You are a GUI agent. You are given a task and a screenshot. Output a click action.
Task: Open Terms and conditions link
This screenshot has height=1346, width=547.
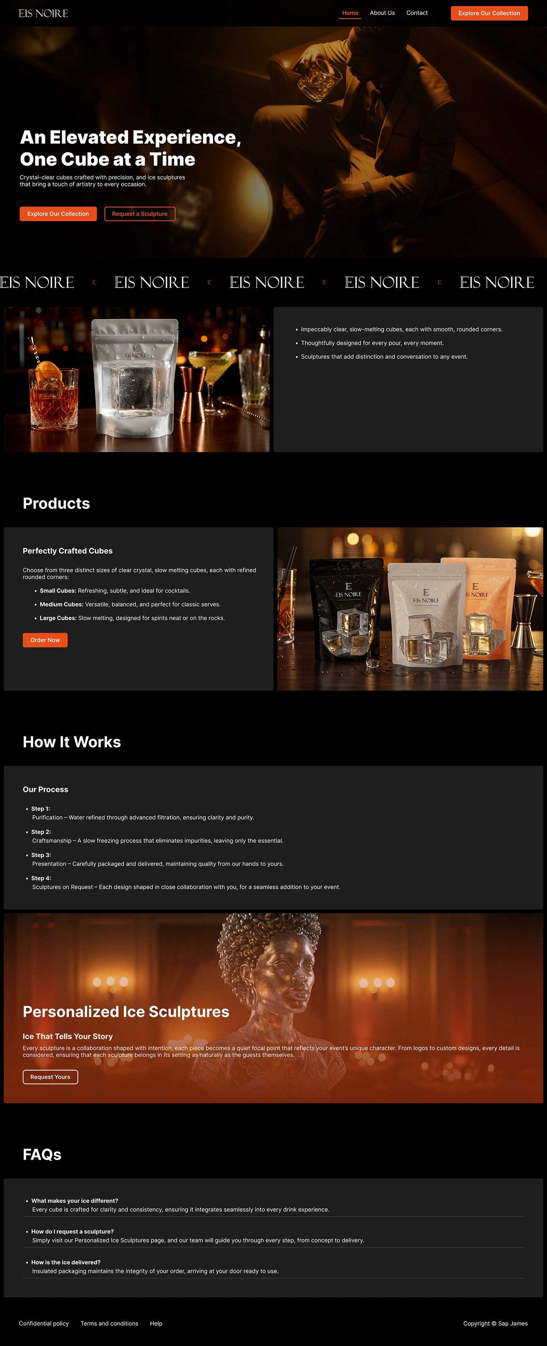coord(109,1323)
